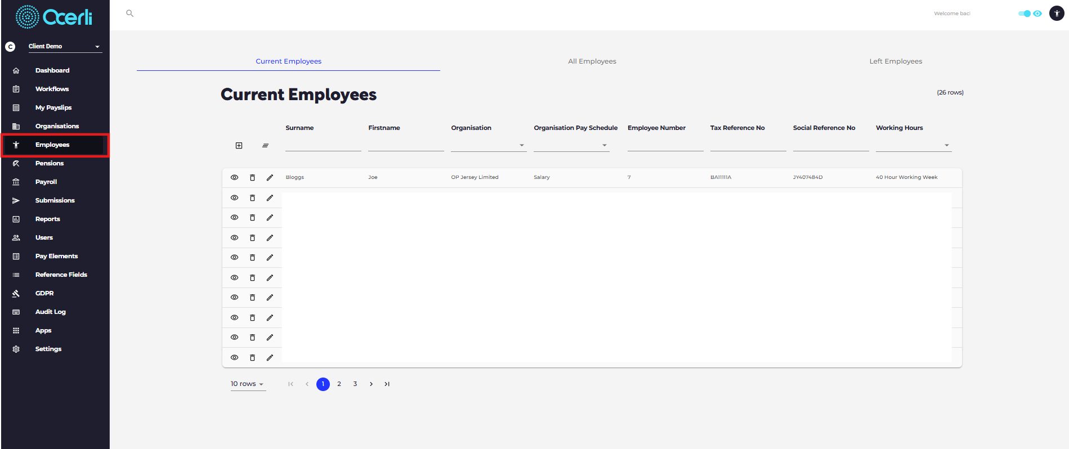Open Workflows in the sidebar

(52, 89)
